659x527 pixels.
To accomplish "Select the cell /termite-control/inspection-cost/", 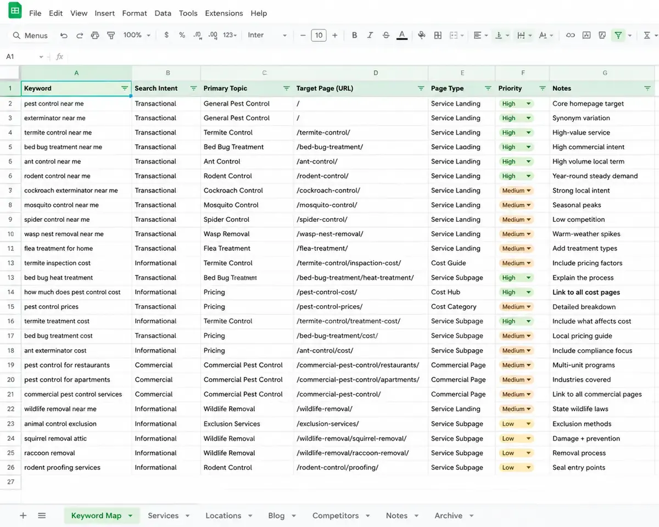I will pyautogui.click(x=361, y=263).
